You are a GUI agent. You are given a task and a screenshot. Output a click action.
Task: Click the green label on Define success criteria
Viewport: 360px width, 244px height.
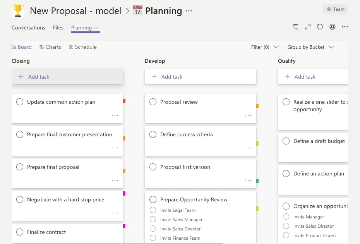257,144
